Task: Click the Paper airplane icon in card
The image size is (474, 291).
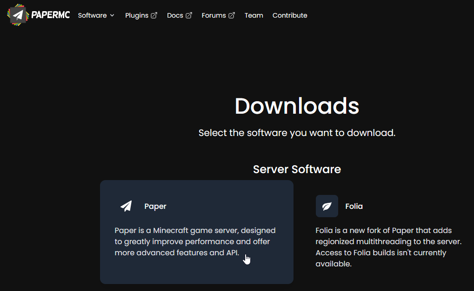Action: (126, 206)
